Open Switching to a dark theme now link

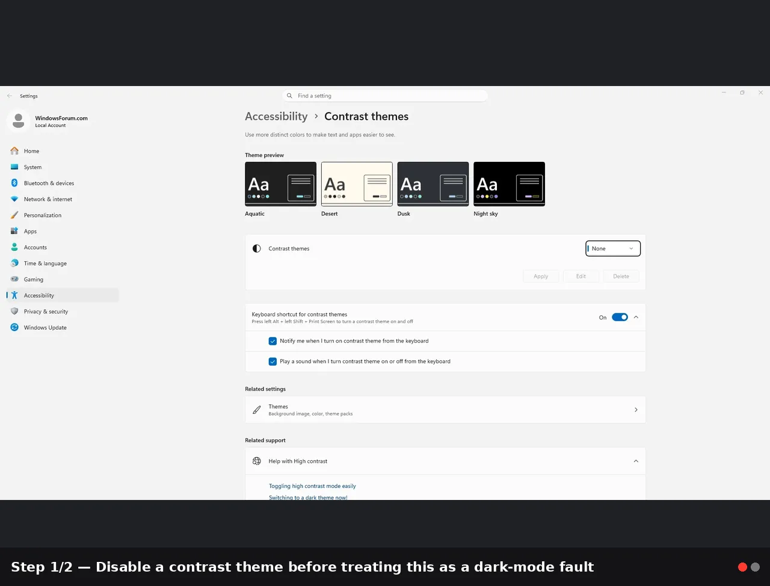coord(308,498)
